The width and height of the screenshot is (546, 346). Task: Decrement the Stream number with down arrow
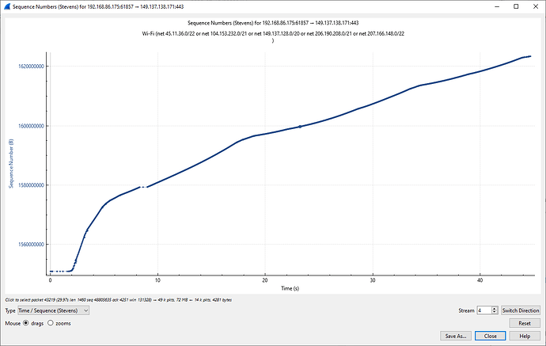coord(495,314)
